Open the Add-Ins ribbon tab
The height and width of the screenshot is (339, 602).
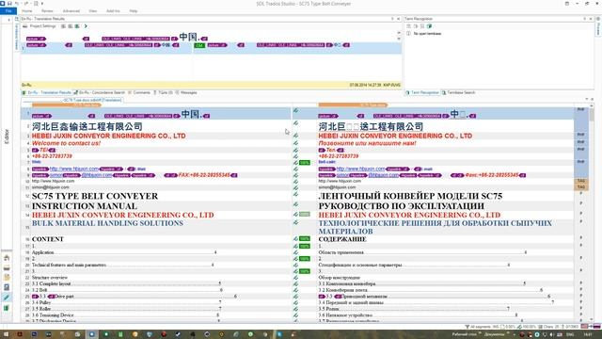point(113,11)
